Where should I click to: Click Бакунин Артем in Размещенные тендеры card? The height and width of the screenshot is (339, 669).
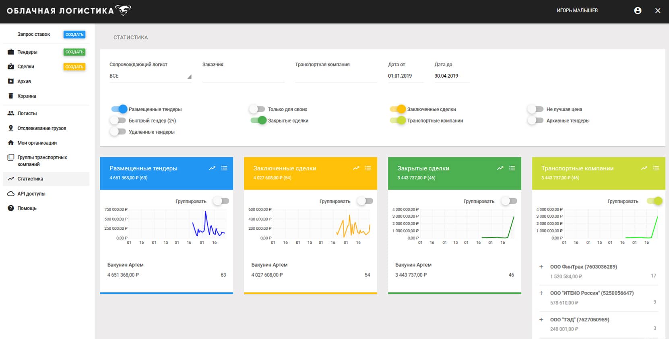[x=125, y=265]
